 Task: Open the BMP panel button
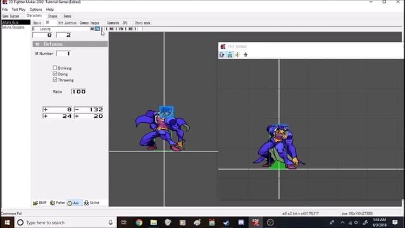coord(40,203)
